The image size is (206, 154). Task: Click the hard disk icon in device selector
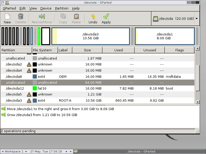[x=156, y=19]
